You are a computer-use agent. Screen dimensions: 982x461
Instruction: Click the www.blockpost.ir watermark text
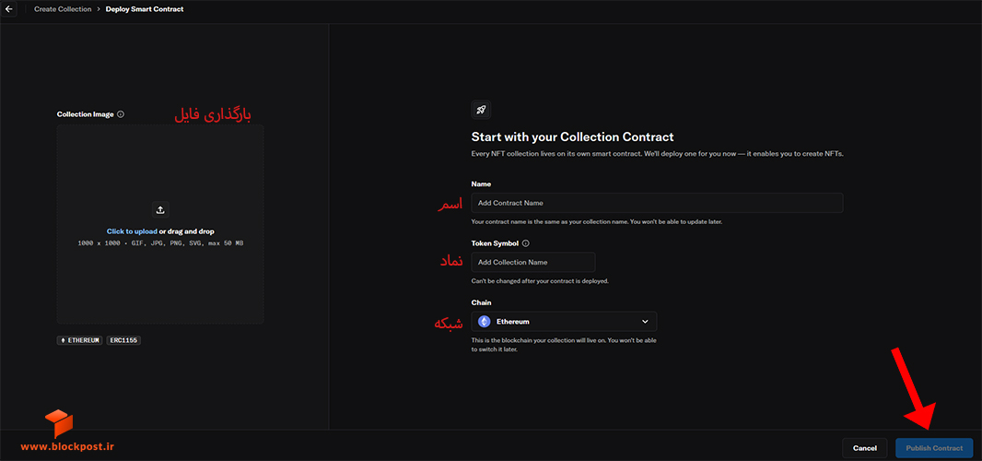(67, 446)
